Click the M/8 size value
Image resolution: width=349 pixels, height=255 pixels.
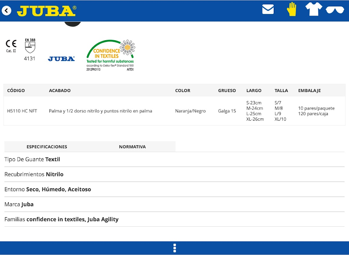[278, 108]
